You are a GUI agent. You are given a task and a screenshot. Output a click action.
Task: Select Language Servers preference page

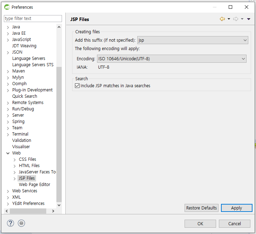[x=29, y=58]
